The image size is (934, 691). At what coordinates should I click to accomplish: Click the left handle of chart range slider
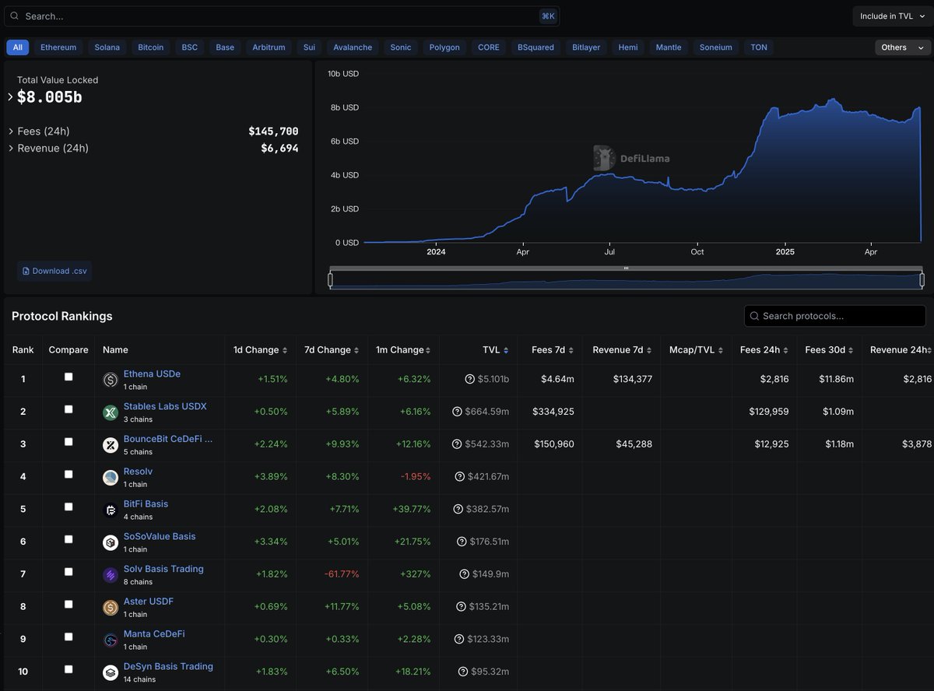click(x=330, y=279)
